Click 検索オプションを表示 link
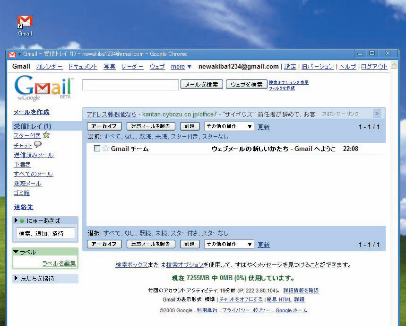This screenshot has height=326, width=406. click(x=289, y=82)
